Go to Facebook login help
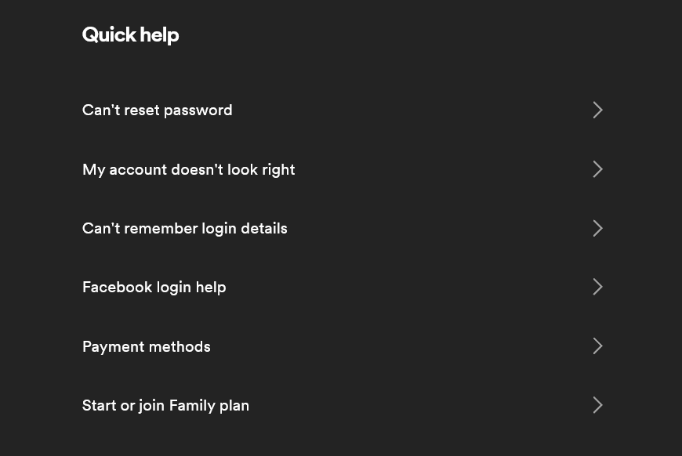682x456 pixels. (x=154, y=287)
